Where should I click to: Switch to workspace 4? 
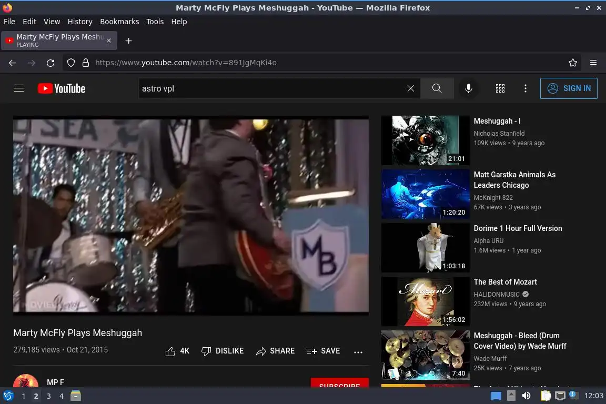(x=61, y=396)
